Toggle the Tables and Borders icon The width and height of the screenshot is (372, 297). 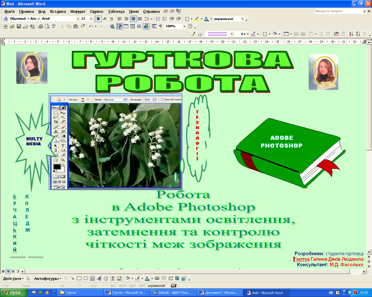tap(119, 26)
